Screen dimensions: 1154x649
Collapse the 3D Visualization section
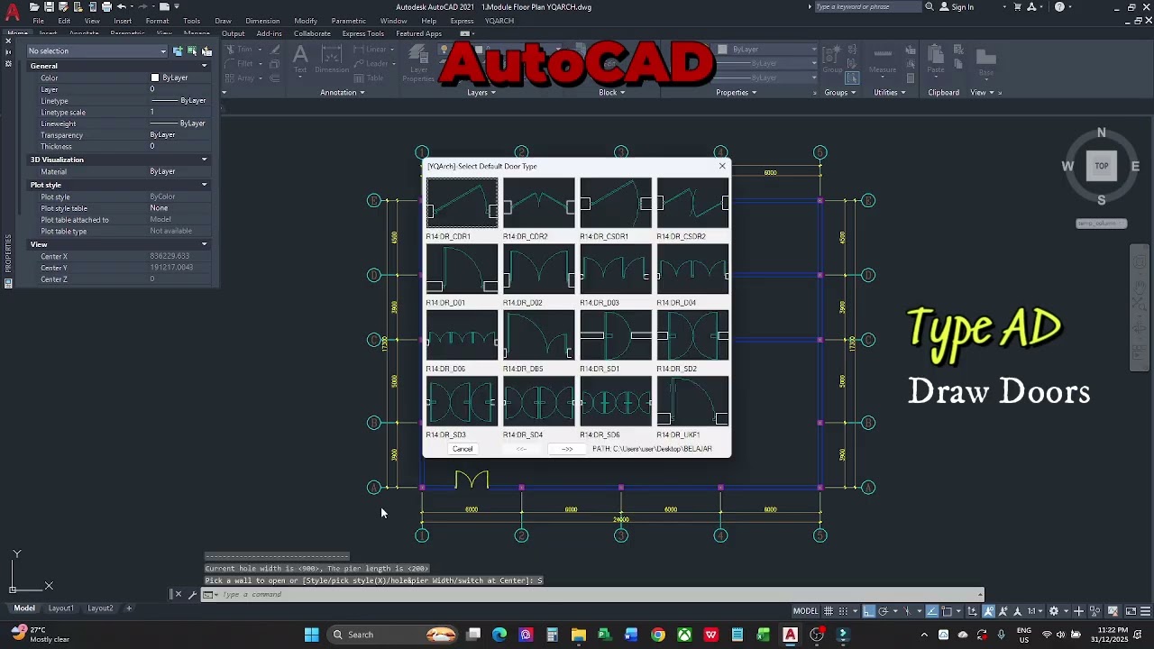(204, 160)
